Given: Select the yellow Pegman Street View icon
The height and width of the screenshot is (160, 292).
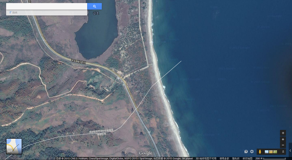Looking at the screenshot, I should pos(260,151).
